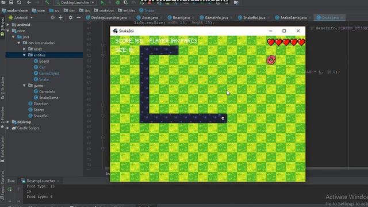Click the first red heart life icon

(x=271, y=42)
